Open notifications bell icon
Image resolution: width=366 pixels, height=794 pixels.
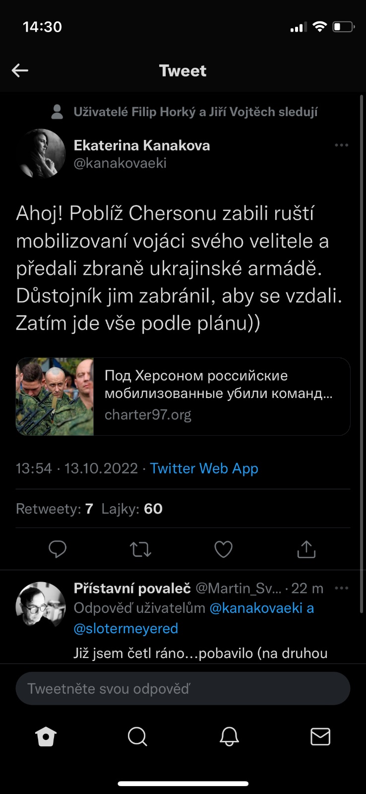tap(229, 737)
